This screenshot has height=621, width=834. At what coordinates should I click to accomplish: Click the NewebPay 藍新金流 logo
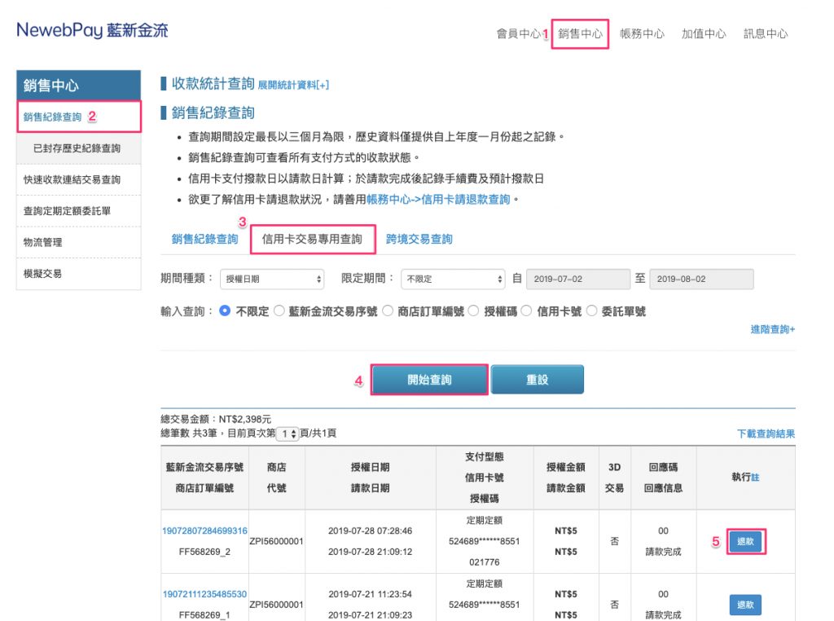[92, 31]
